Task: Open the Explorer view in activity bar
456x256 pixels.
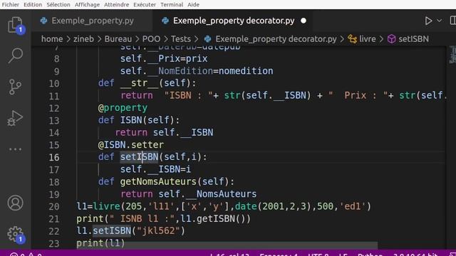Action: [x=15, y=25]
